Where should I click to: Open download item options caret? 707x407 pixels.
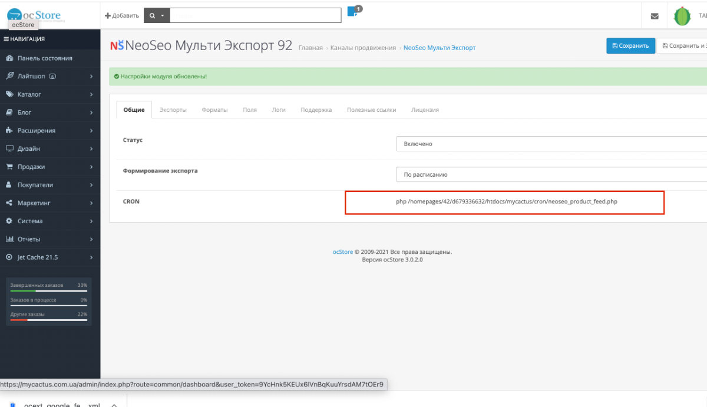[114, 405]
